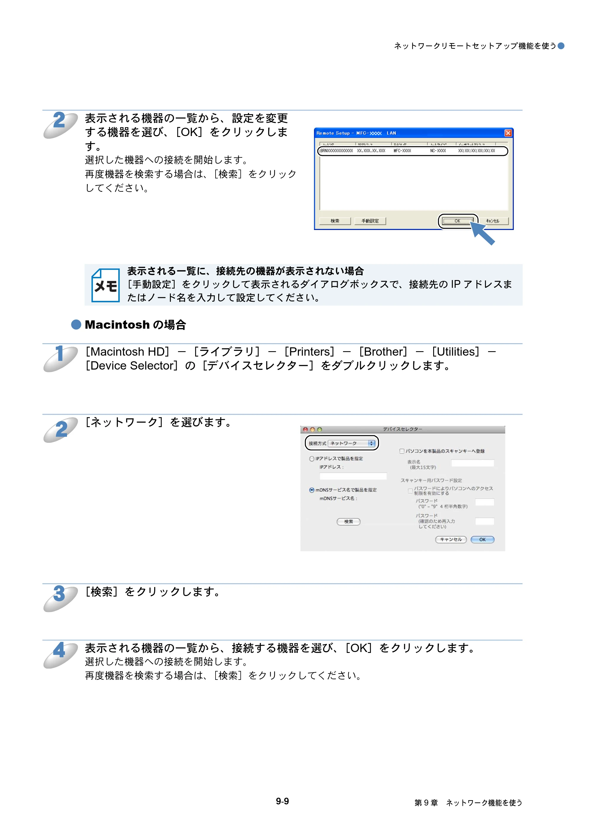The height and width of the screenshot is (839, 593).
Task: Click the パスワード 4桁半角数字 field
Action: coord(485,502)
